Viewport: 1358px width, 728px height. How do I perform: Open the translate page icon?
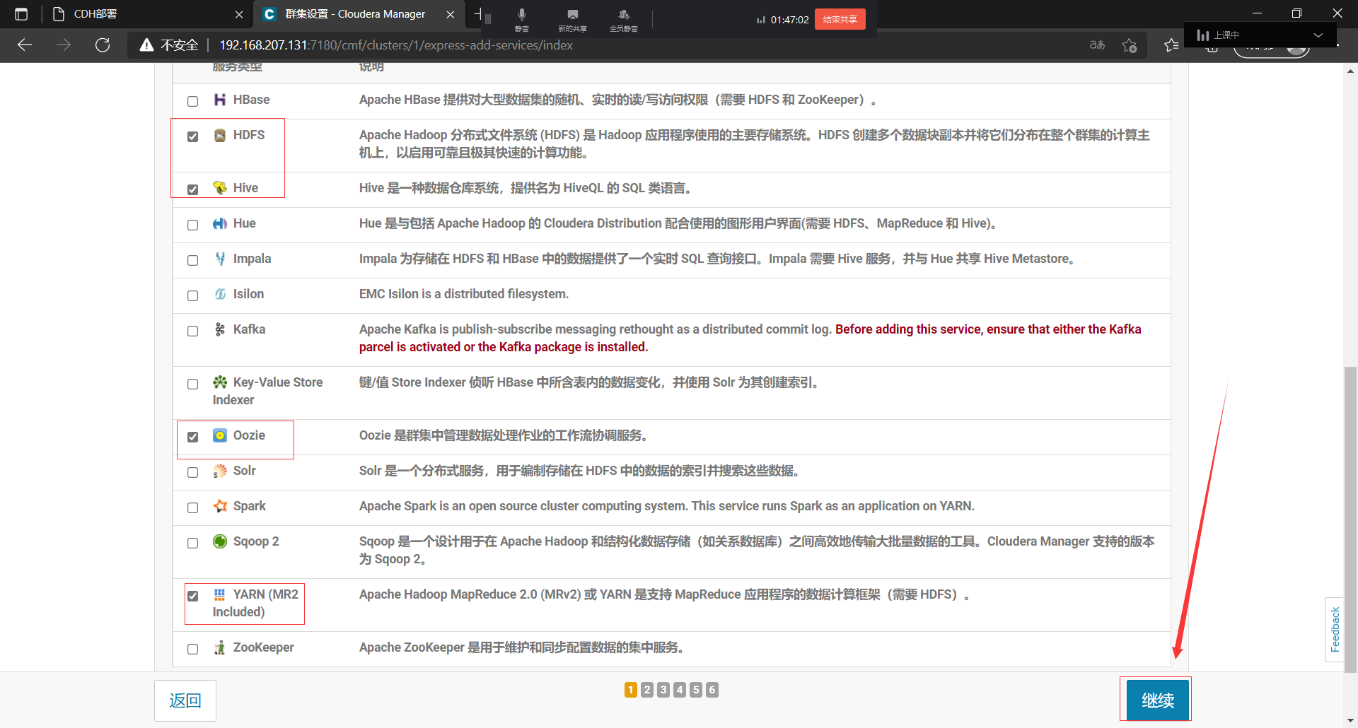click(x=1097, y=45)
